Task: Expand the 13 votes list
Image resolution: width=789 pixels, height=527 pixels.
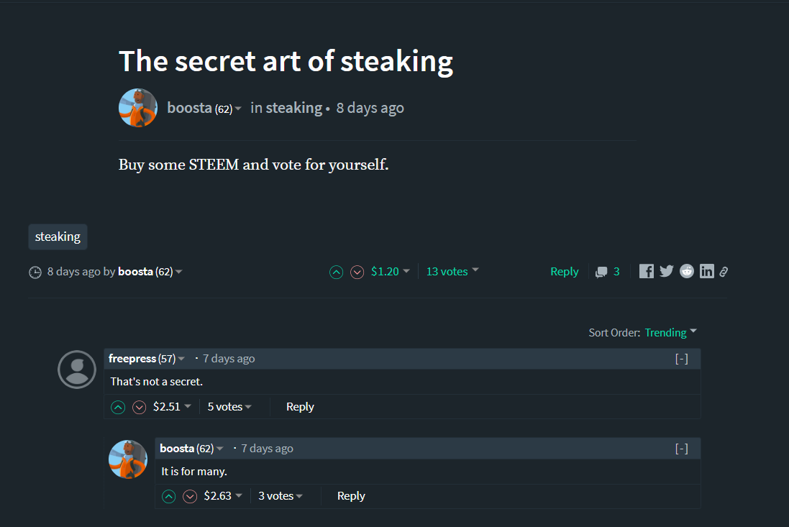Action: (452, 272)
